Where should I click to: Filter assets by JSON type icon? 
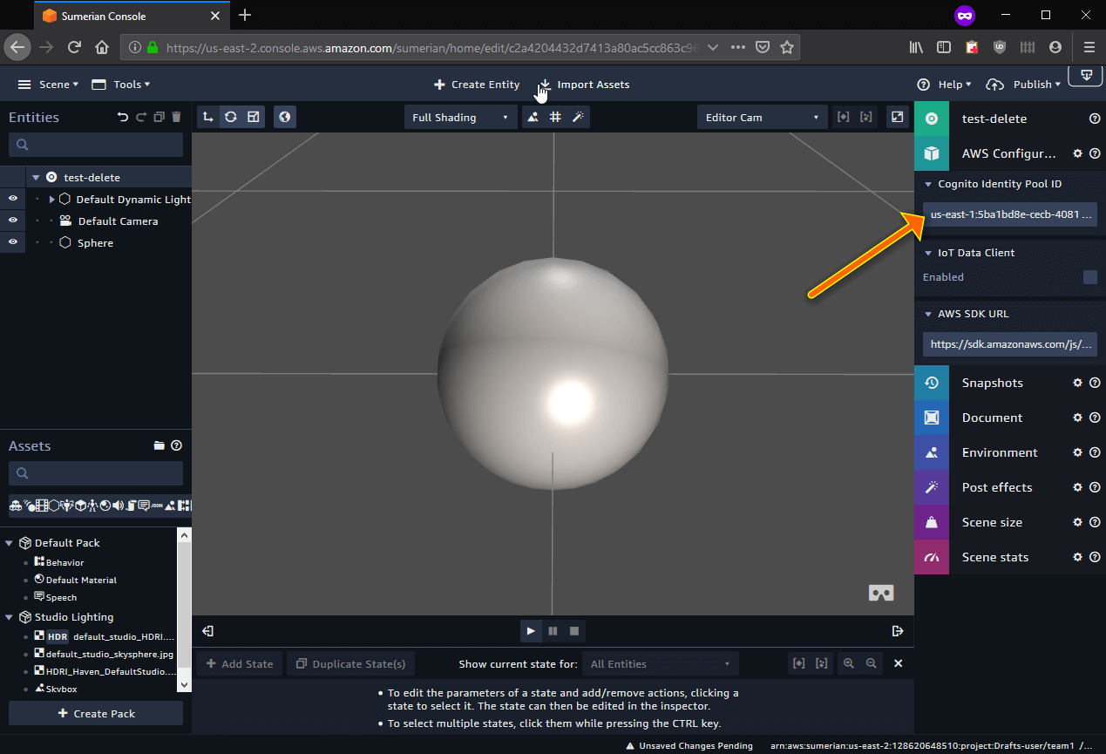click(157, 505)
